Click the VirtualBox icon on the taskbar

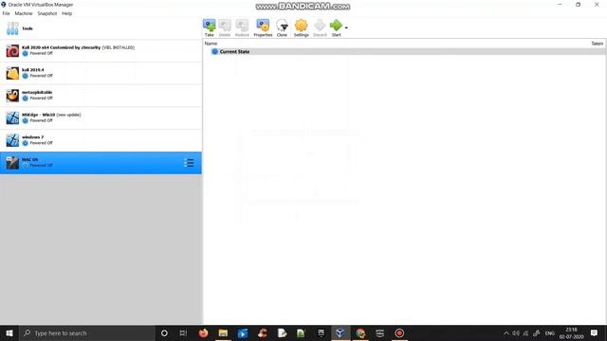click(340, 332)
